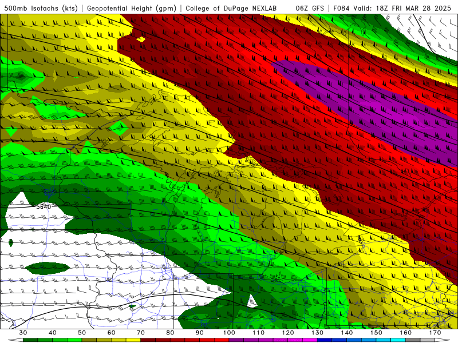Viewport: 458px width, 343px height.
Task: Select the dark green 30-knot legend swatch
Action: (x=30, y=341)
